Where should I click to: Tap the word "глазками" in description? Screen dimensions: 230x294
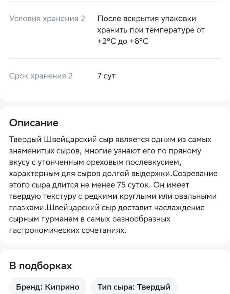[27, 208]
